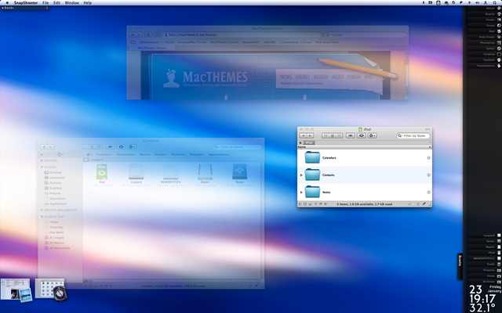This screenshot has width=502, height=313.
Task: Click the iPod window toolbar pill button
Action: 427,129
